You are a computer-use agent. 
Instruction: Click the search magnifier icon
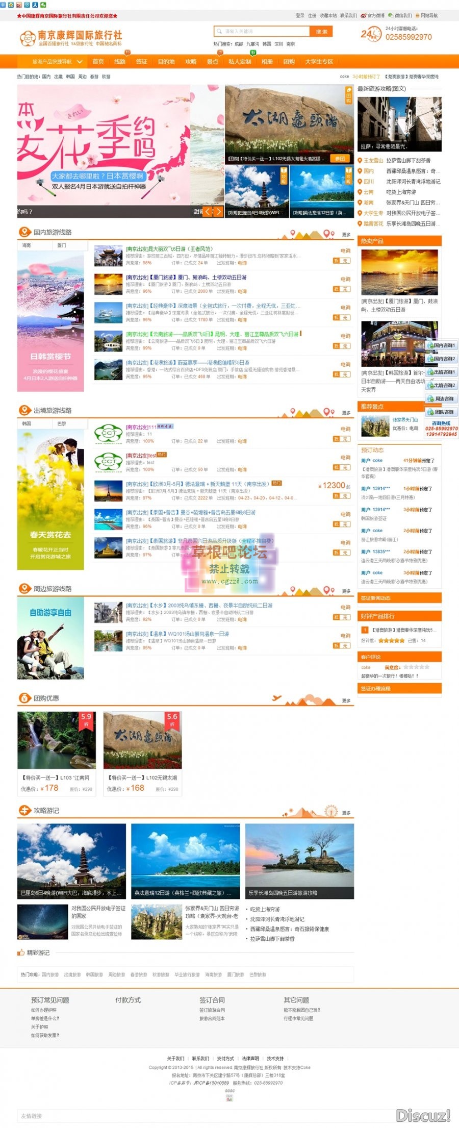pos(219,31)
